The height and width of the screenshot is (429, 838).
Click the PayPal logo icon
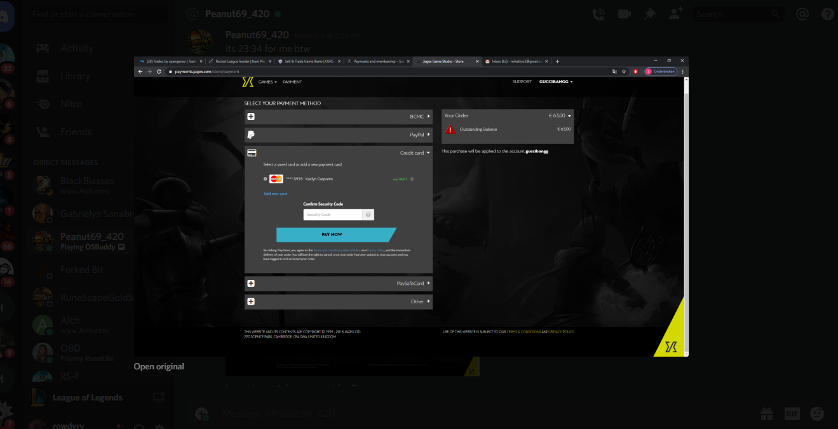coord(251,135)
